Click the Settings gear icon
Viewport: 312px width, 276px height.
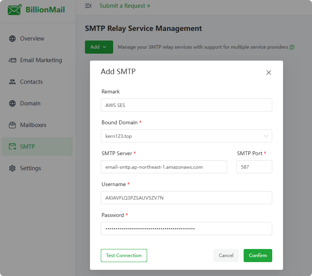(12, 168)
